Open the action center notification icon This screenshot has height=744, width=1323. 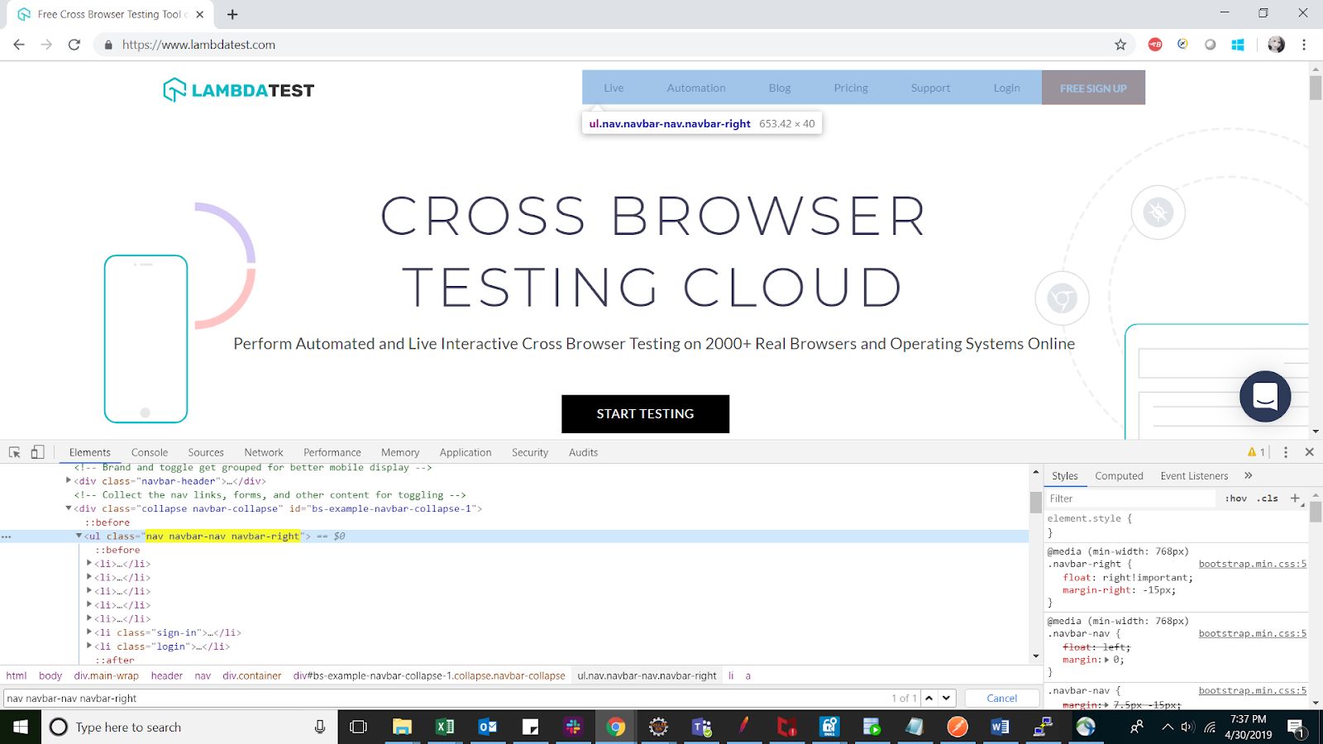pos(1297,727)
